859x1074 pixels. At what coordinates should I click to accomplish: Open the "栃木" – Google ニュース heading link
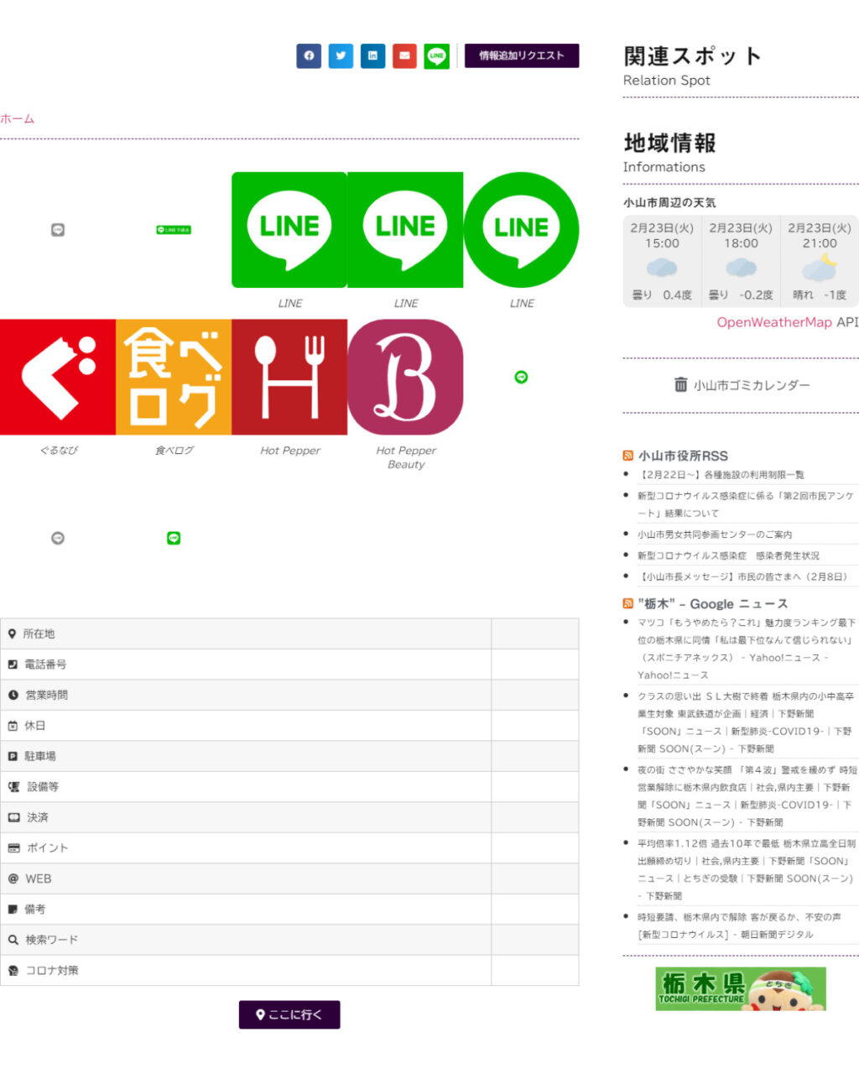coord(713,604)
